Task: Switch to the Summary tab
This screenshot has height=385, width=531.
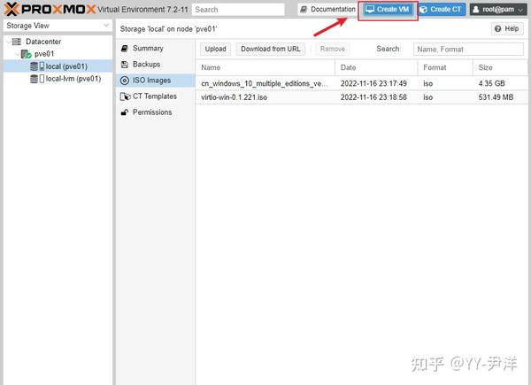Action: (156, 49)
